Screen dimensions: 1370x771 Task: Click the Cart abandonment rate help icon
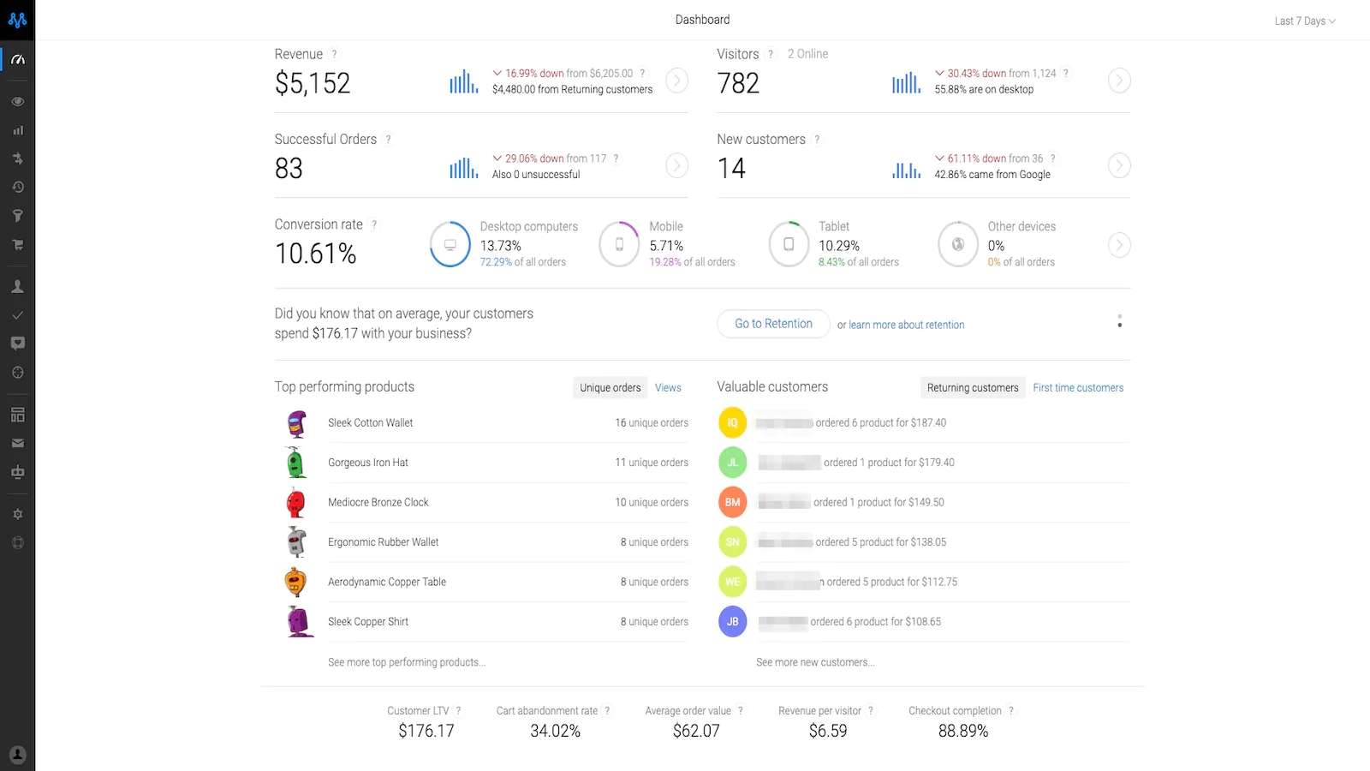[x=607, y=710]
